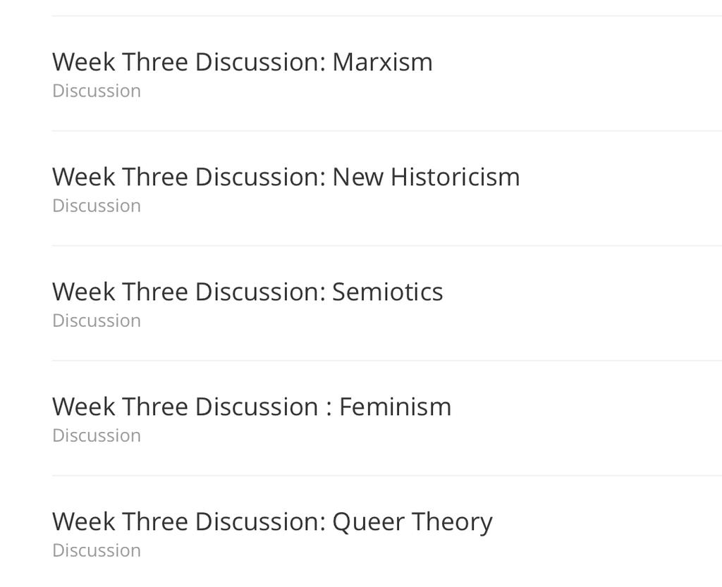Open Week Three Discussion: Semiotics
722x587 pixels.
coord(247,292)
